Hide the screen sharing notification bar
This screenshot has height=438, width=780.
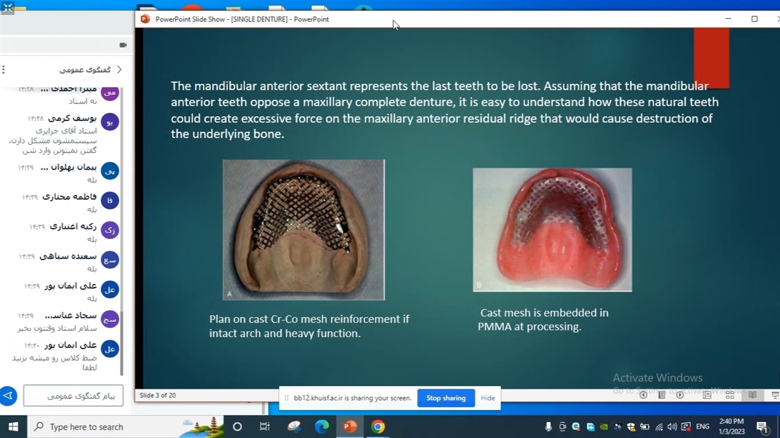pos(487,398)
